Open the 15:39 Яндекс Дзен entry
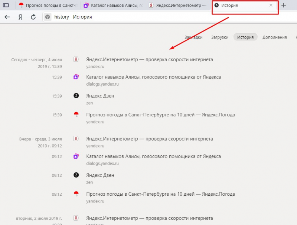This screenshot has width=297, height=225. tap(100, 96)
